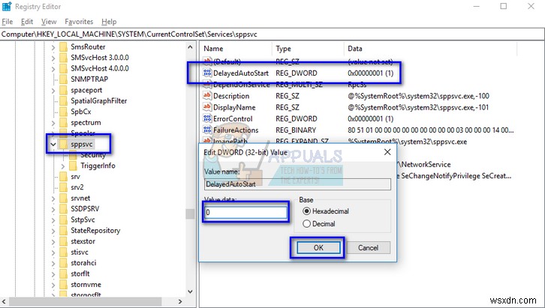Click the FailureActions binary data value
545x308 pixels.
[x=430, y=130]
